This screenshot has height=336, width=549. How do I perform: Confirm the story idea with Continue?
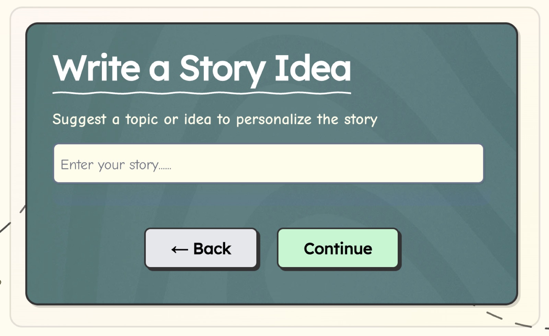pos(338,249)
